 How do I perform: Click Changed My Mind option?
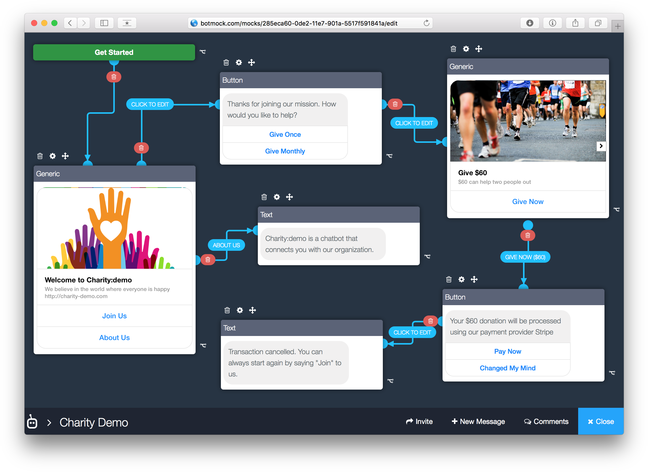point(508,368)
